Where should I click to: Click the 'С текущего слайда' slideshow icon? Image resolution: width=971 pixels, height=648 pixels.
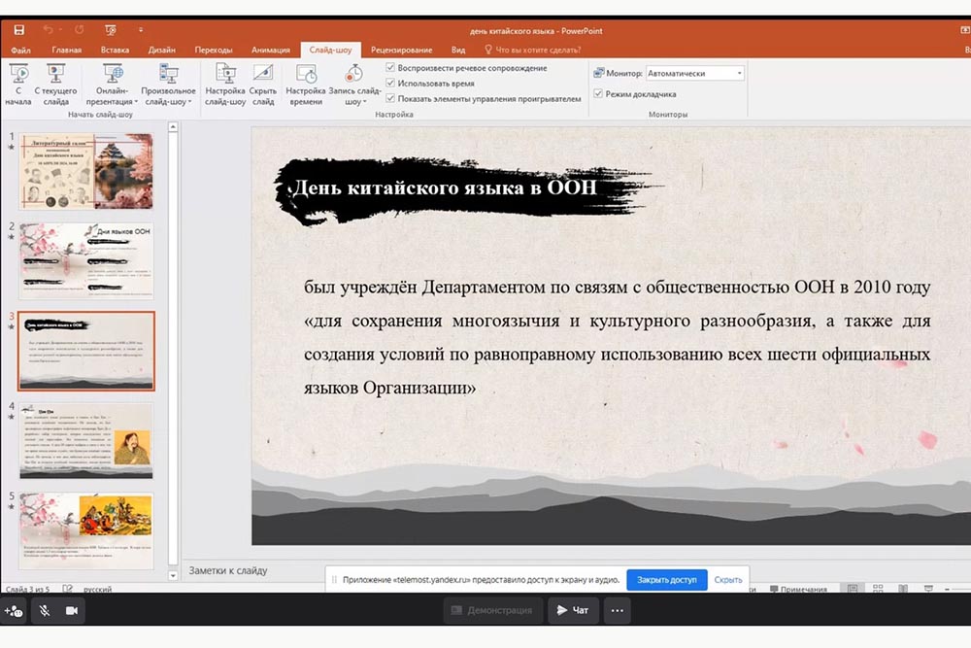point(55,76)
